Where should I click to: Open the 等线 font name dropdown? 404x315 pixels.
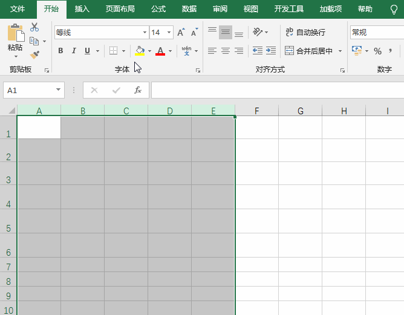(145, 32)
